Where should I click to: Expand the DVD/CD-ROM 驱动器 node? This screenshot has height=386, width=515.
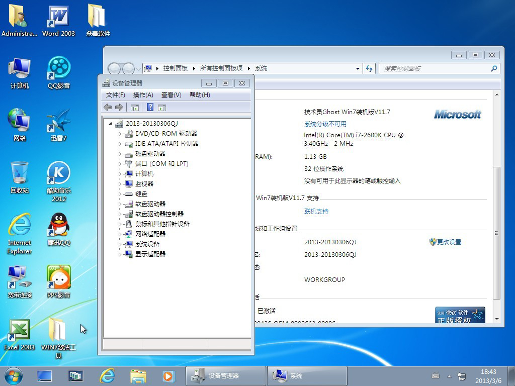click(x=120, y=134)
